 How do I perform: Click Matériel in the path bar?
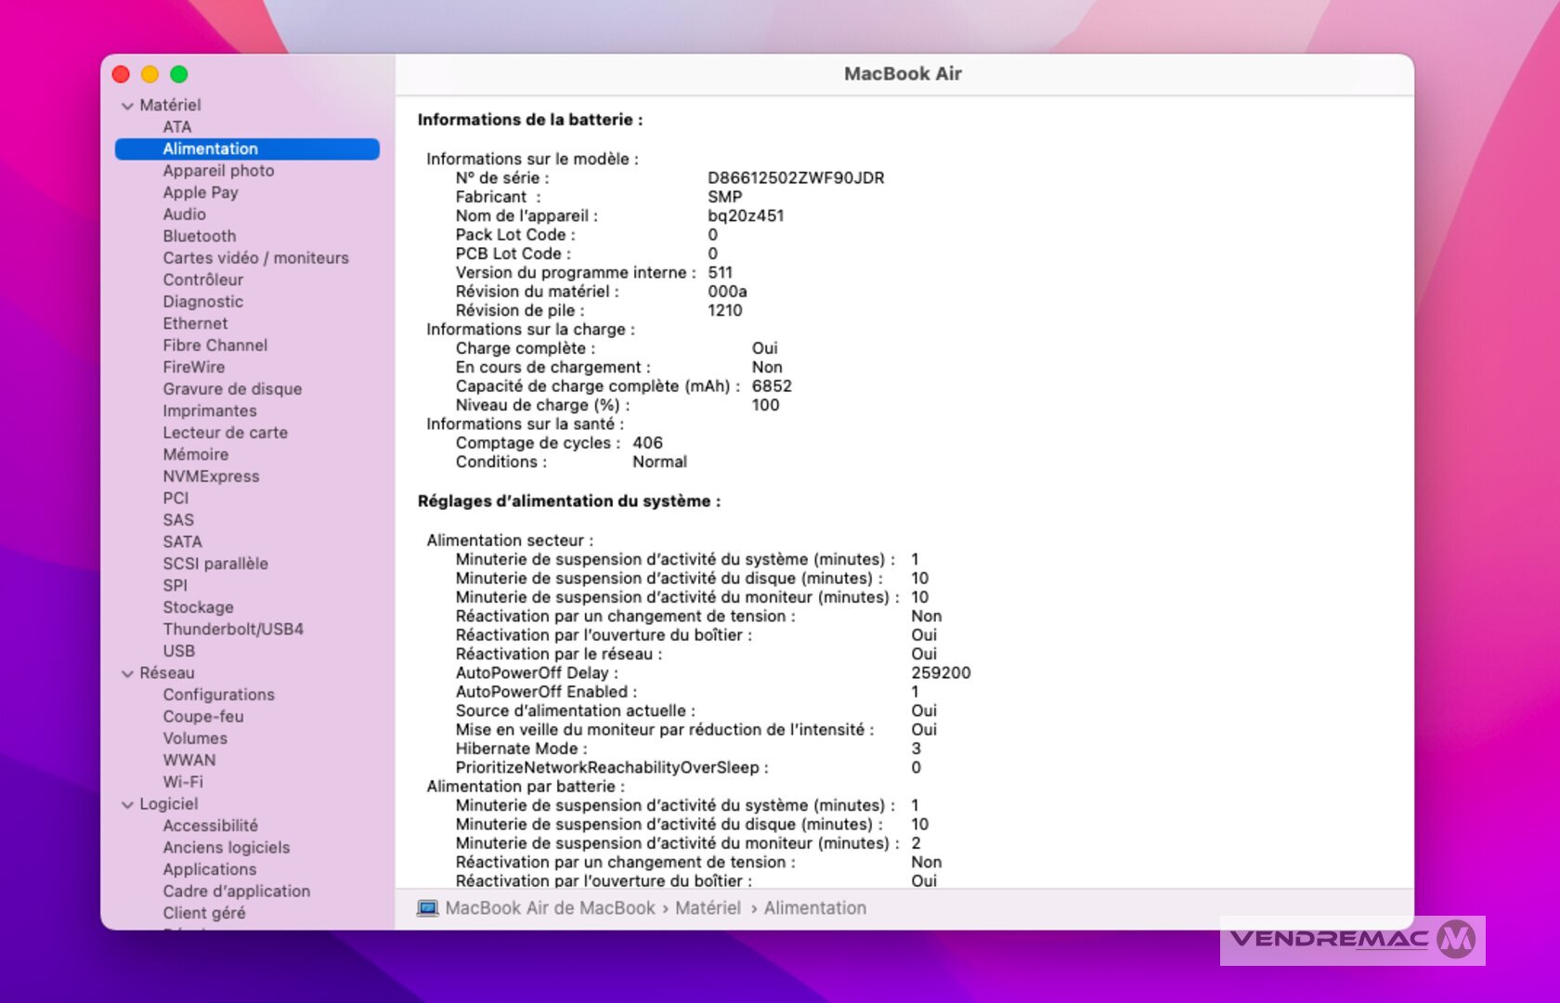[708, 908]
